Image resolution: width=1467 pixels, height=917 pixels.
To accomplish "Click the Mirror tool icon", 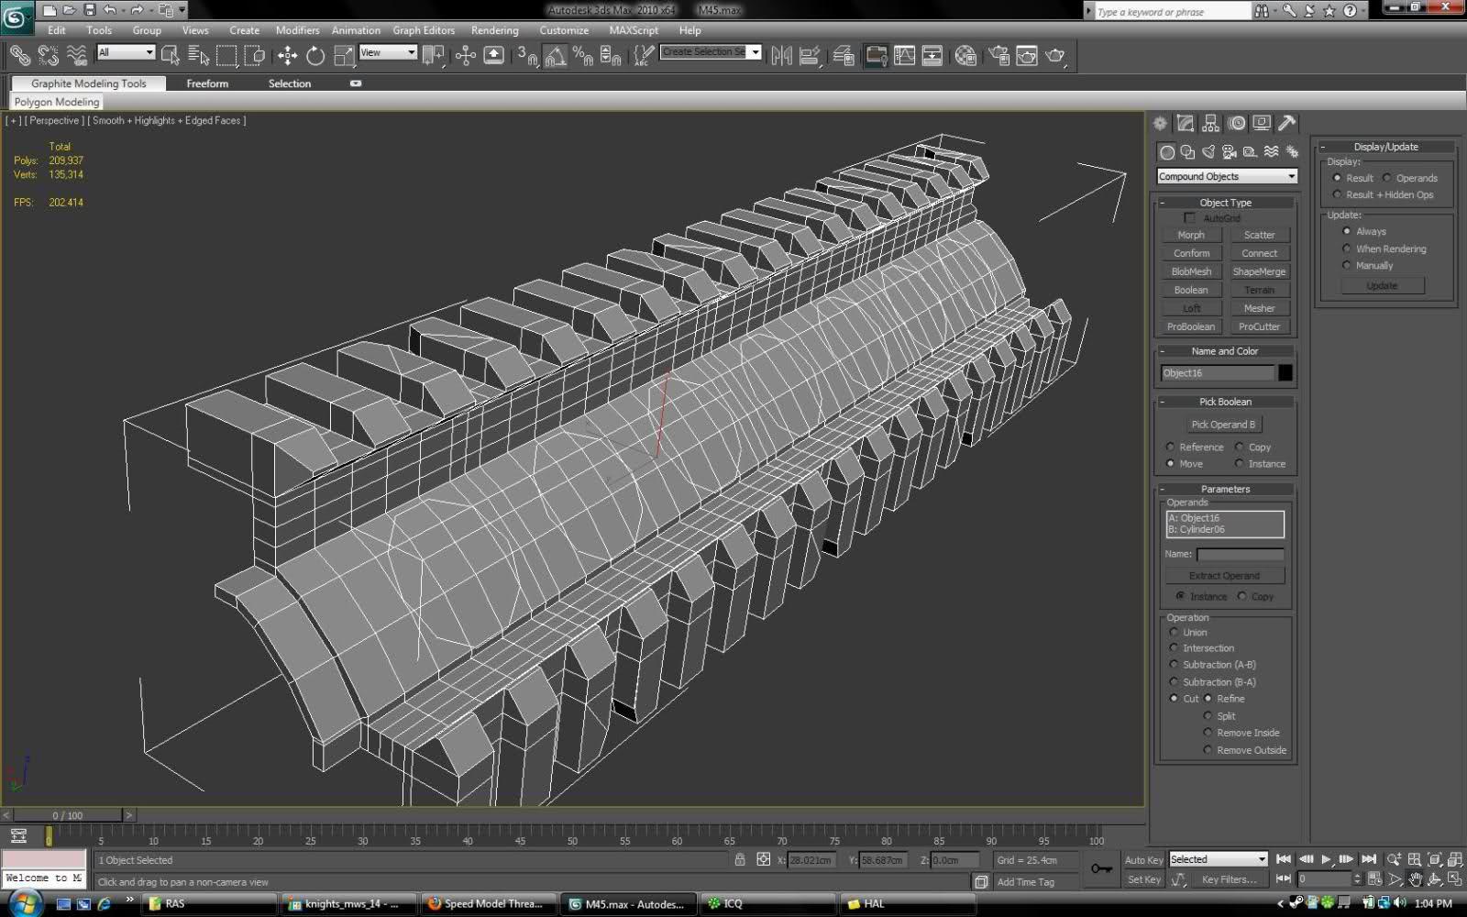I will [x=781, y=56].
